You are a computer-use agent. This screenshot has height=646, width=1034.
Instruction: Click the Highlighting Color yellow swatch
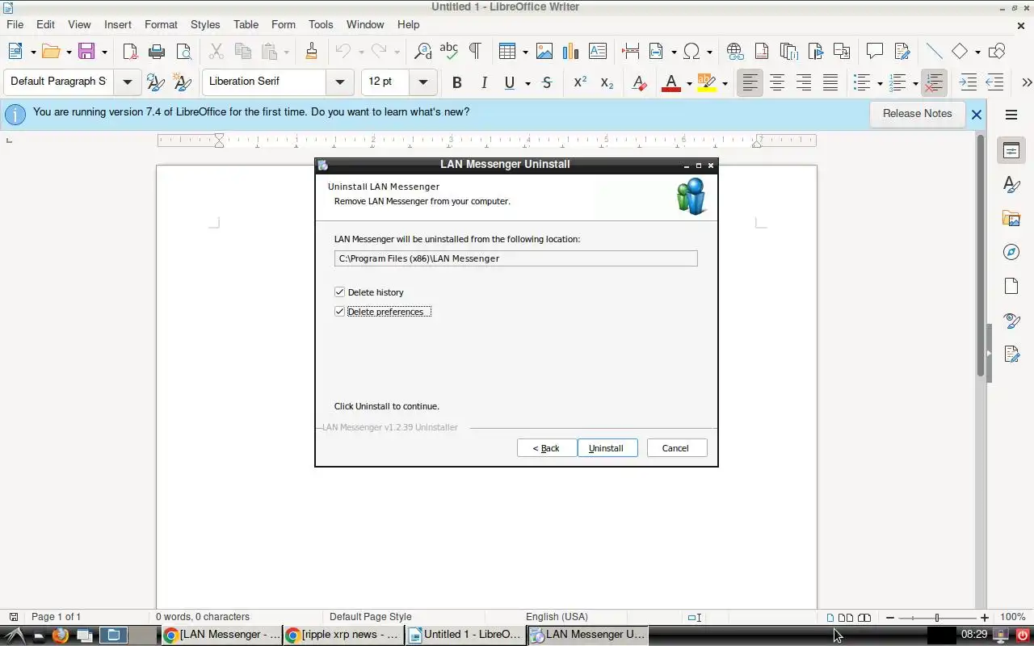706,82
